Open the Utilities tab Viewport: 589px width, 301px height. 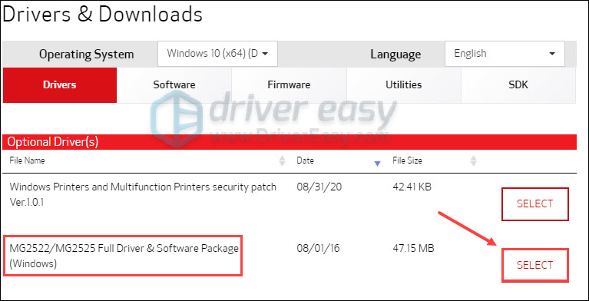(403, 85)
